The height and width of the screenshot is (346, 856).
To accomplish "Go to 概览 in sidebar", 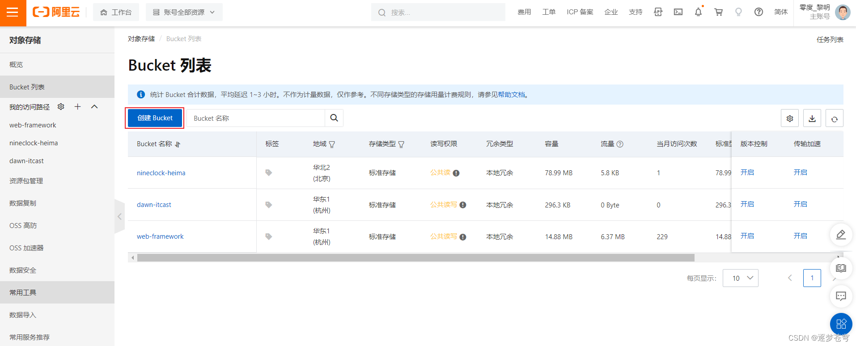I will click(57, 64).
